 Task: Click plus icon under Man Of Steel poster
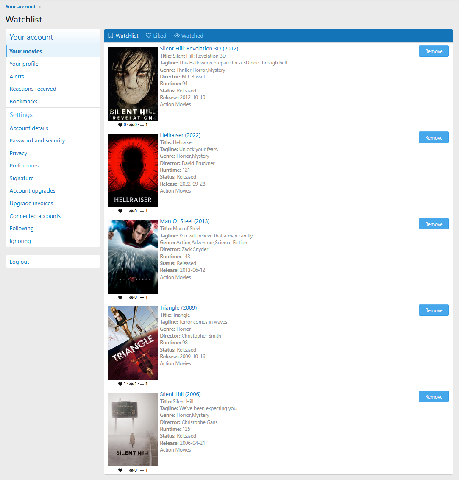142,298
